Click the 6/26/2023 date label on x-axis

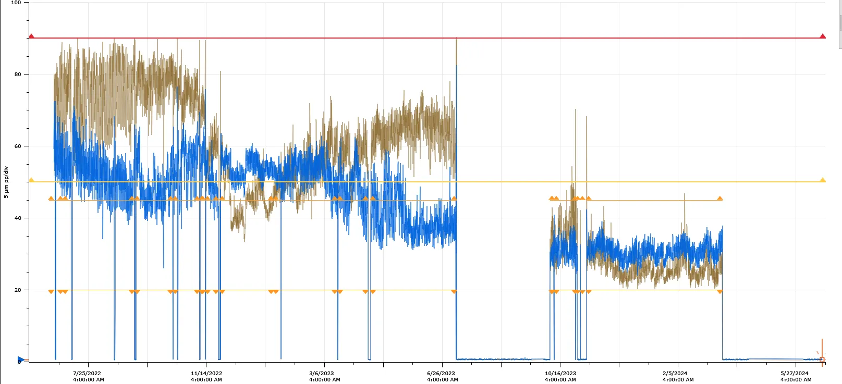click(x=442, y=376)
